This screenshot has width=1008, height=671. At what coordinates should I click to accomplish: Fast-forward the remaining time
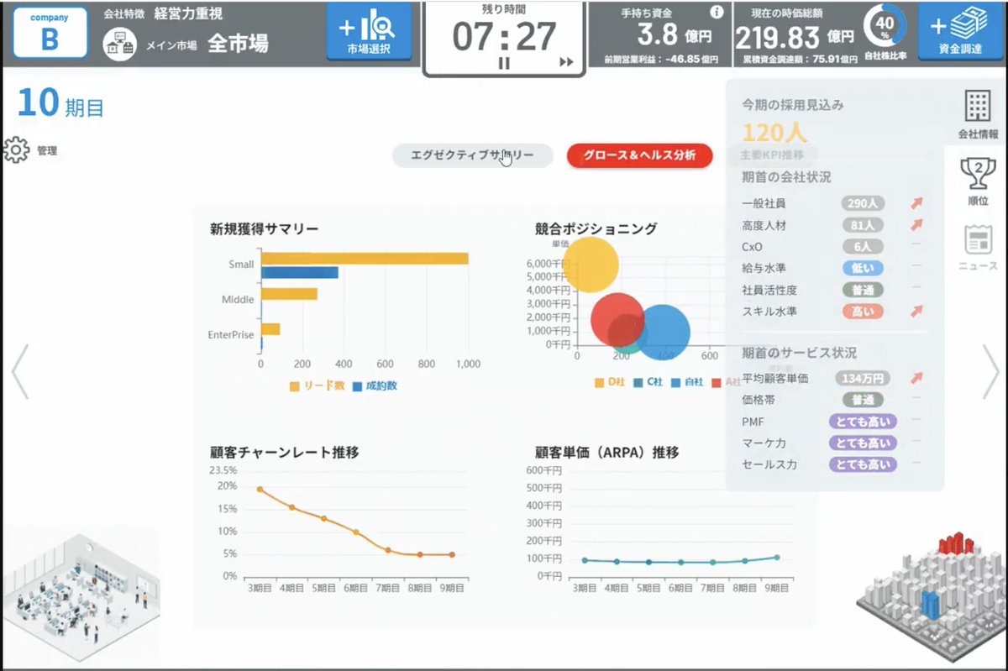click(567, 62)
